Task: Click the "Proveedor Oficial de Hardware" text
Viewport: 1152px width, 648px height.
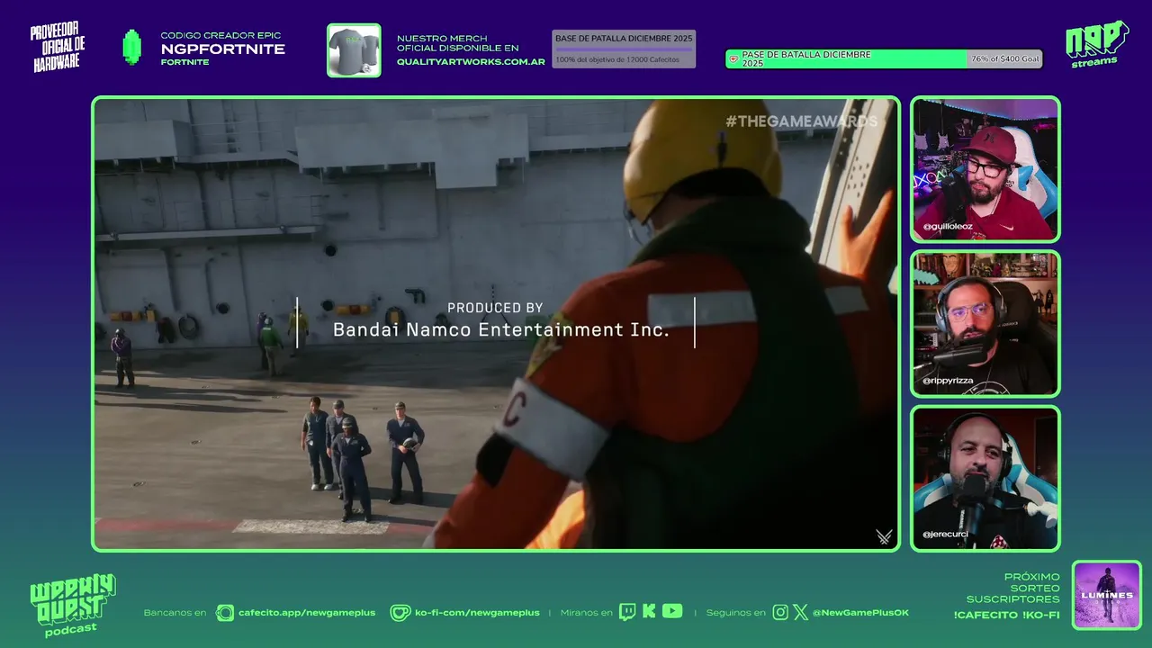Action: click(59, 48)
